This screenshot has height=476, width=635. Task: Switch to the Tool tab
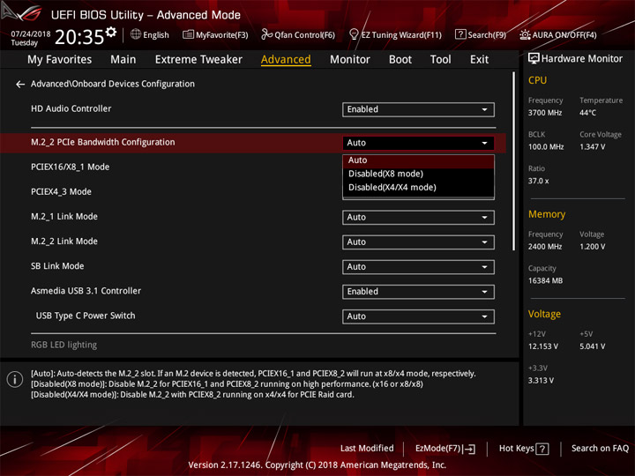tap(441, 60)
